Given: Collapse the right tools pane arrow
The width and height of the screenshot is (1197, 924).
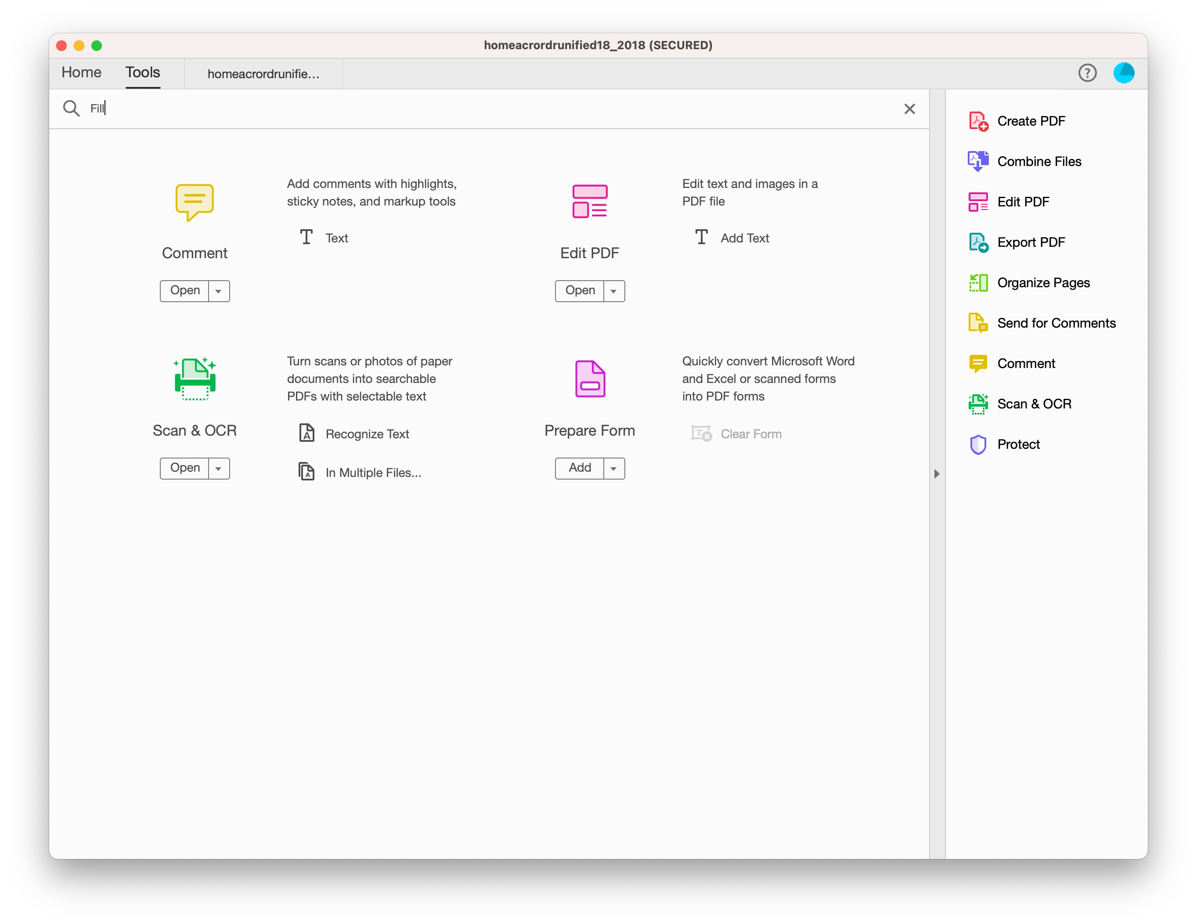Looking at the screenshot, I should [x=937, y=473].
